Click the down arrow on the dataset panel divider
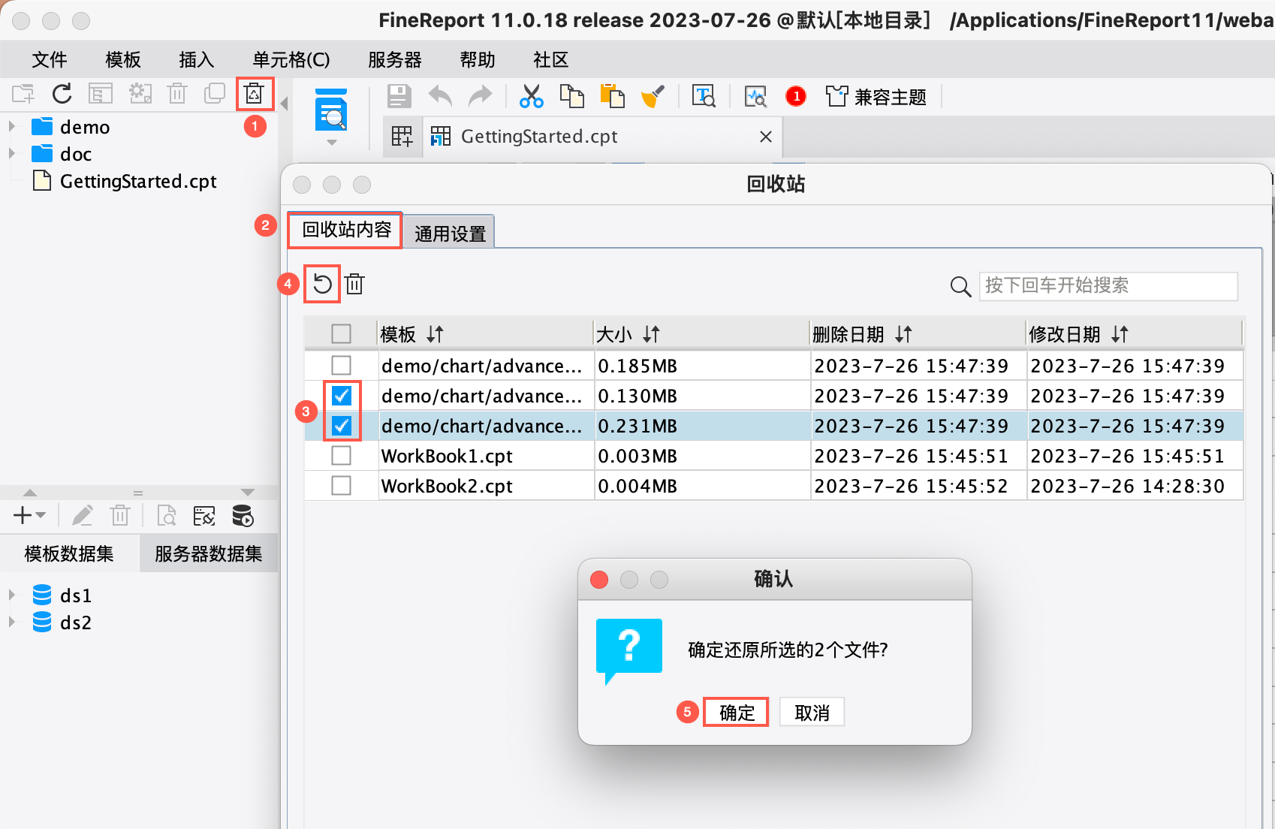Viewport: 1275px width, 829px height. (248, 493)
